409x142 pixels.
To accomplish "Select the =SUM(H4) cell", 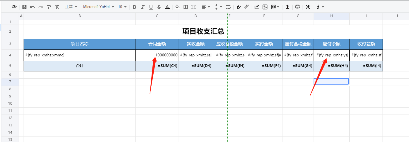I will [332, 66].
